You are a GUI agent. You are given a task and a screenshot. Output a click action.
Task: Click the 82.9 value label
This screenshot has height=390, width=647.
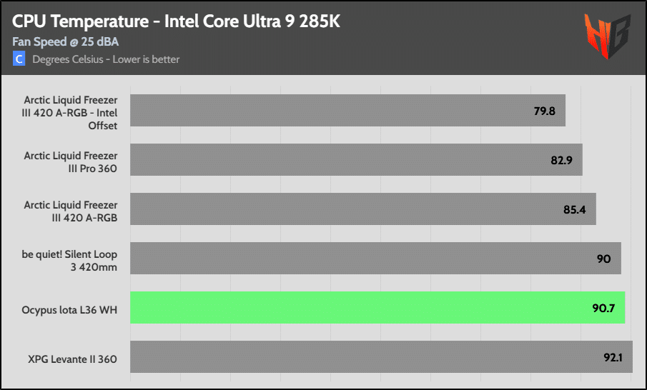click(562, 160)
